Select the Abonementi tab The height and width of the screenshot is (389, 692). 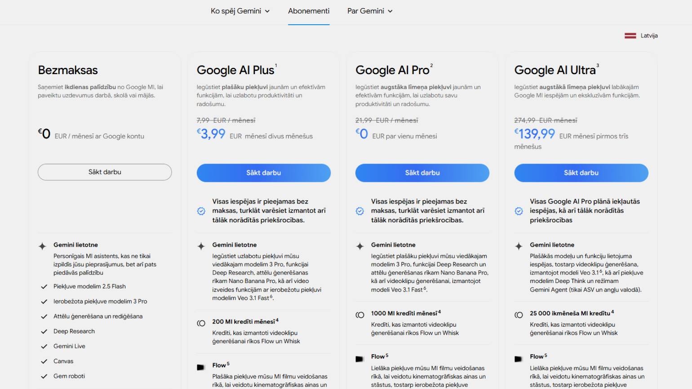[x=309, y=11]
